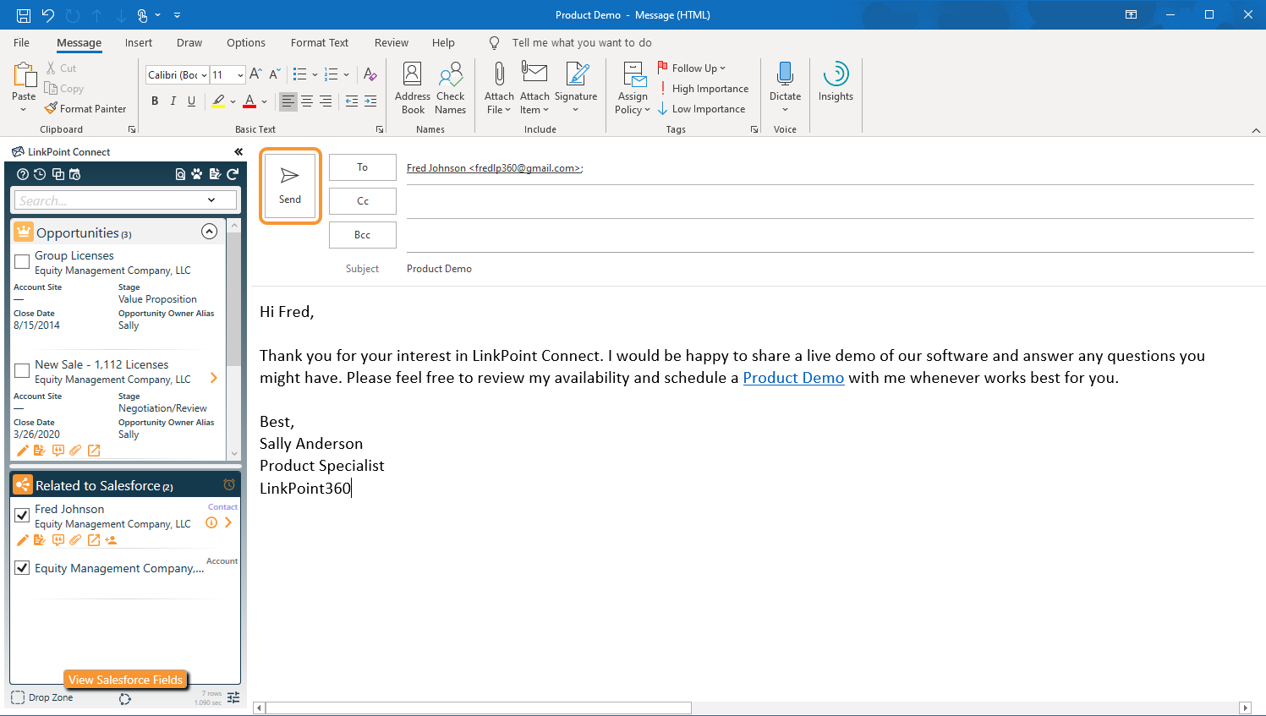The height and width of the screenshot is (716, 1266).
Task: Click the Undo arrow in the title bar
Action: click(48, 15)
